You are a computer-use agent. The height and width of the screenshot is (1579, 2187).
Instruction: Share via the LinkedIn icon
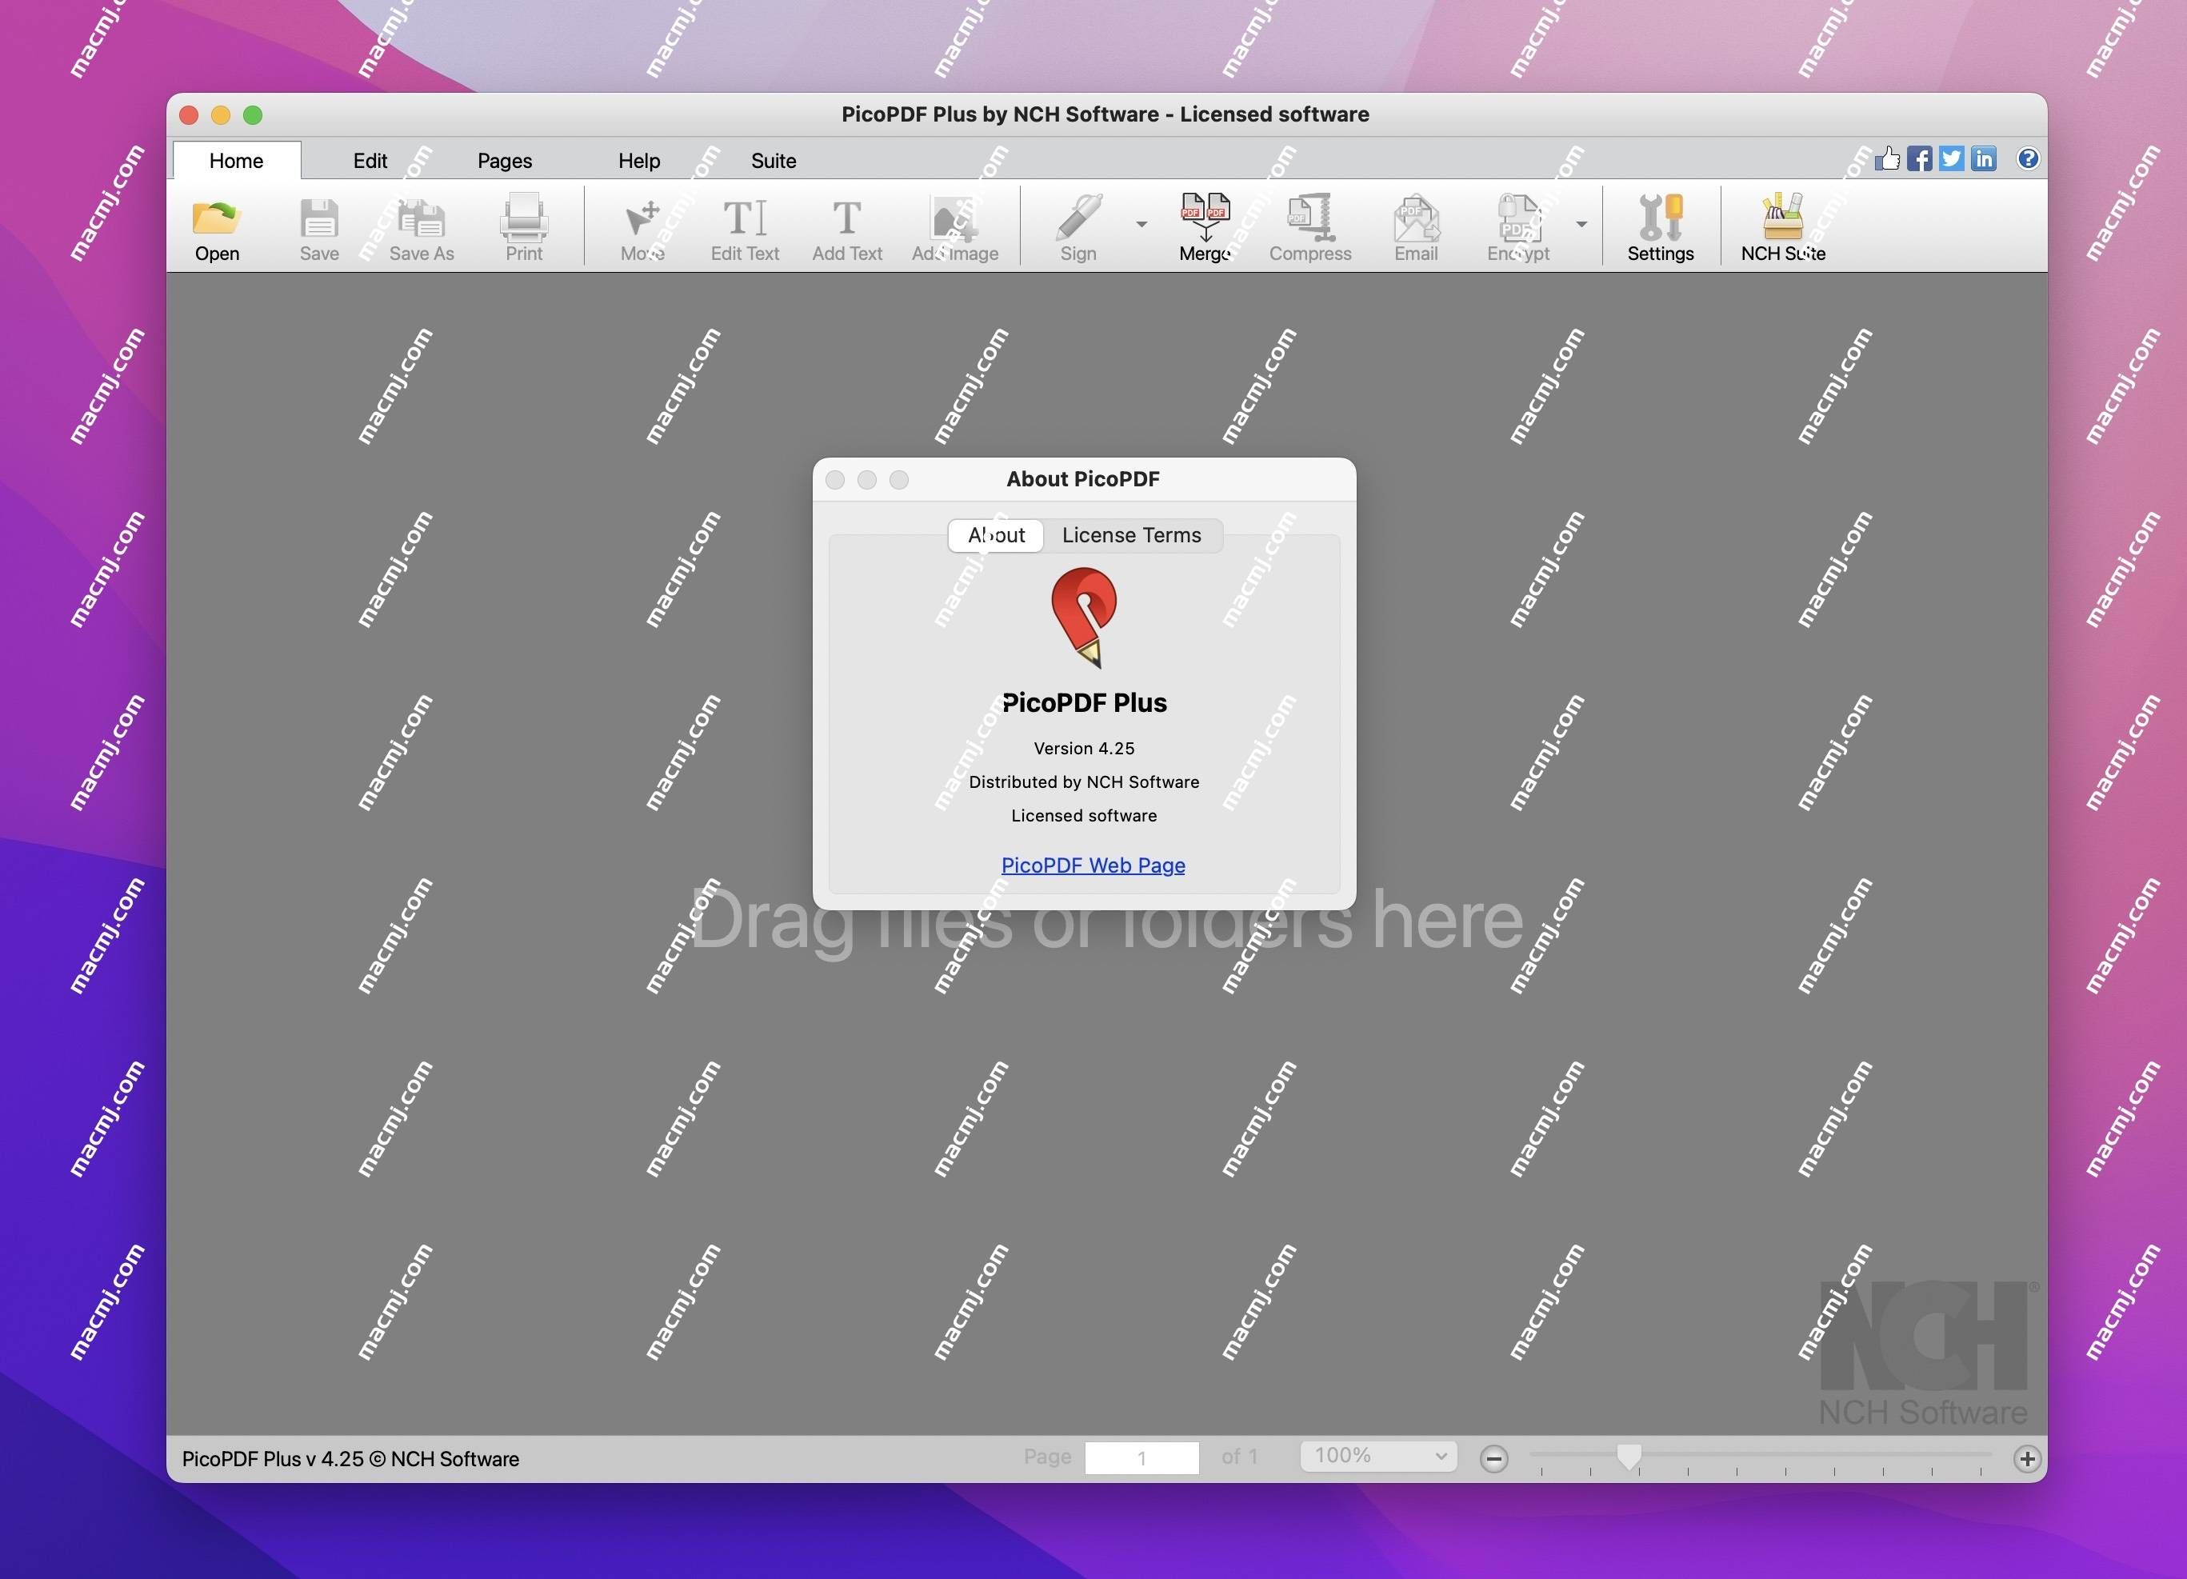click(x=1984, y=158)
